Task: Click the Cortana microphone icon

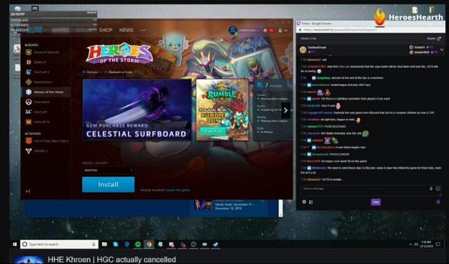Action: pos(94,244)
